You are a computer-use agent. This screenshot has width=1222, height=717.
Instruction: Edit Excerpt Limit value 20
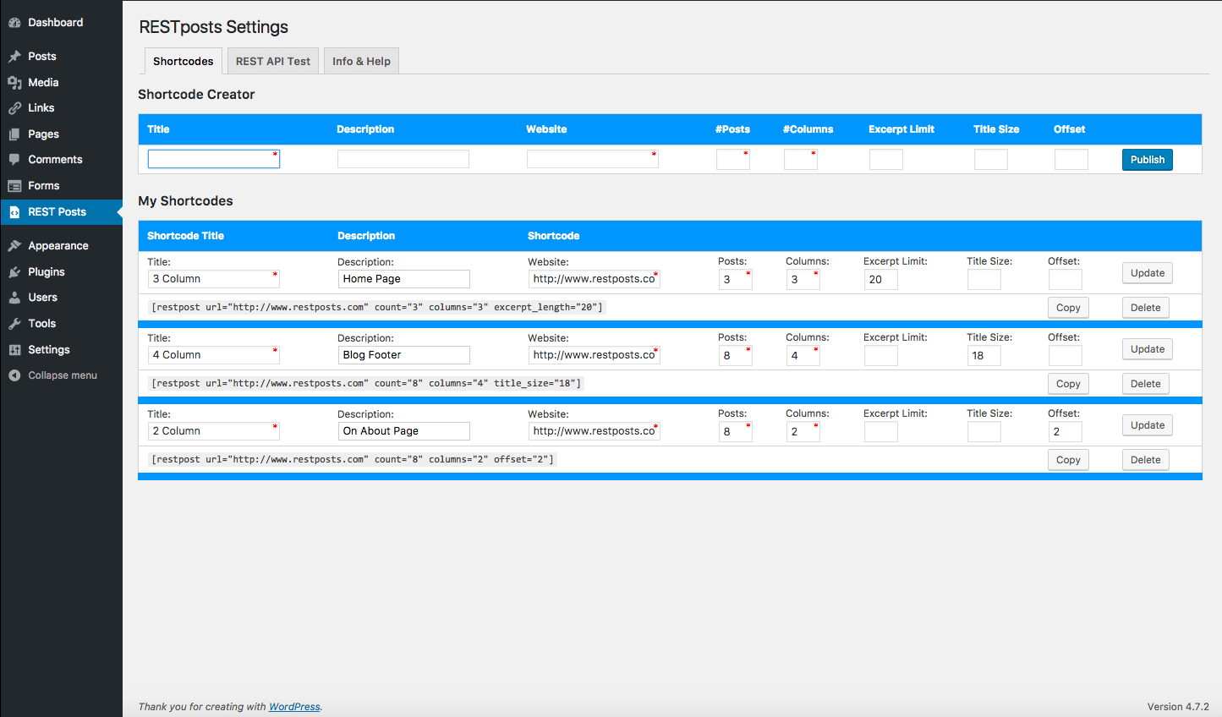pyautogui.click(x=881, y=280)
